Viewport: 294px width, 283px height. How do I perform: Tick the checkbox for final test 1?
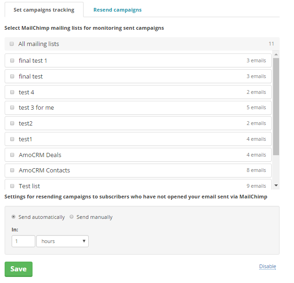click(x=12, y=60)
